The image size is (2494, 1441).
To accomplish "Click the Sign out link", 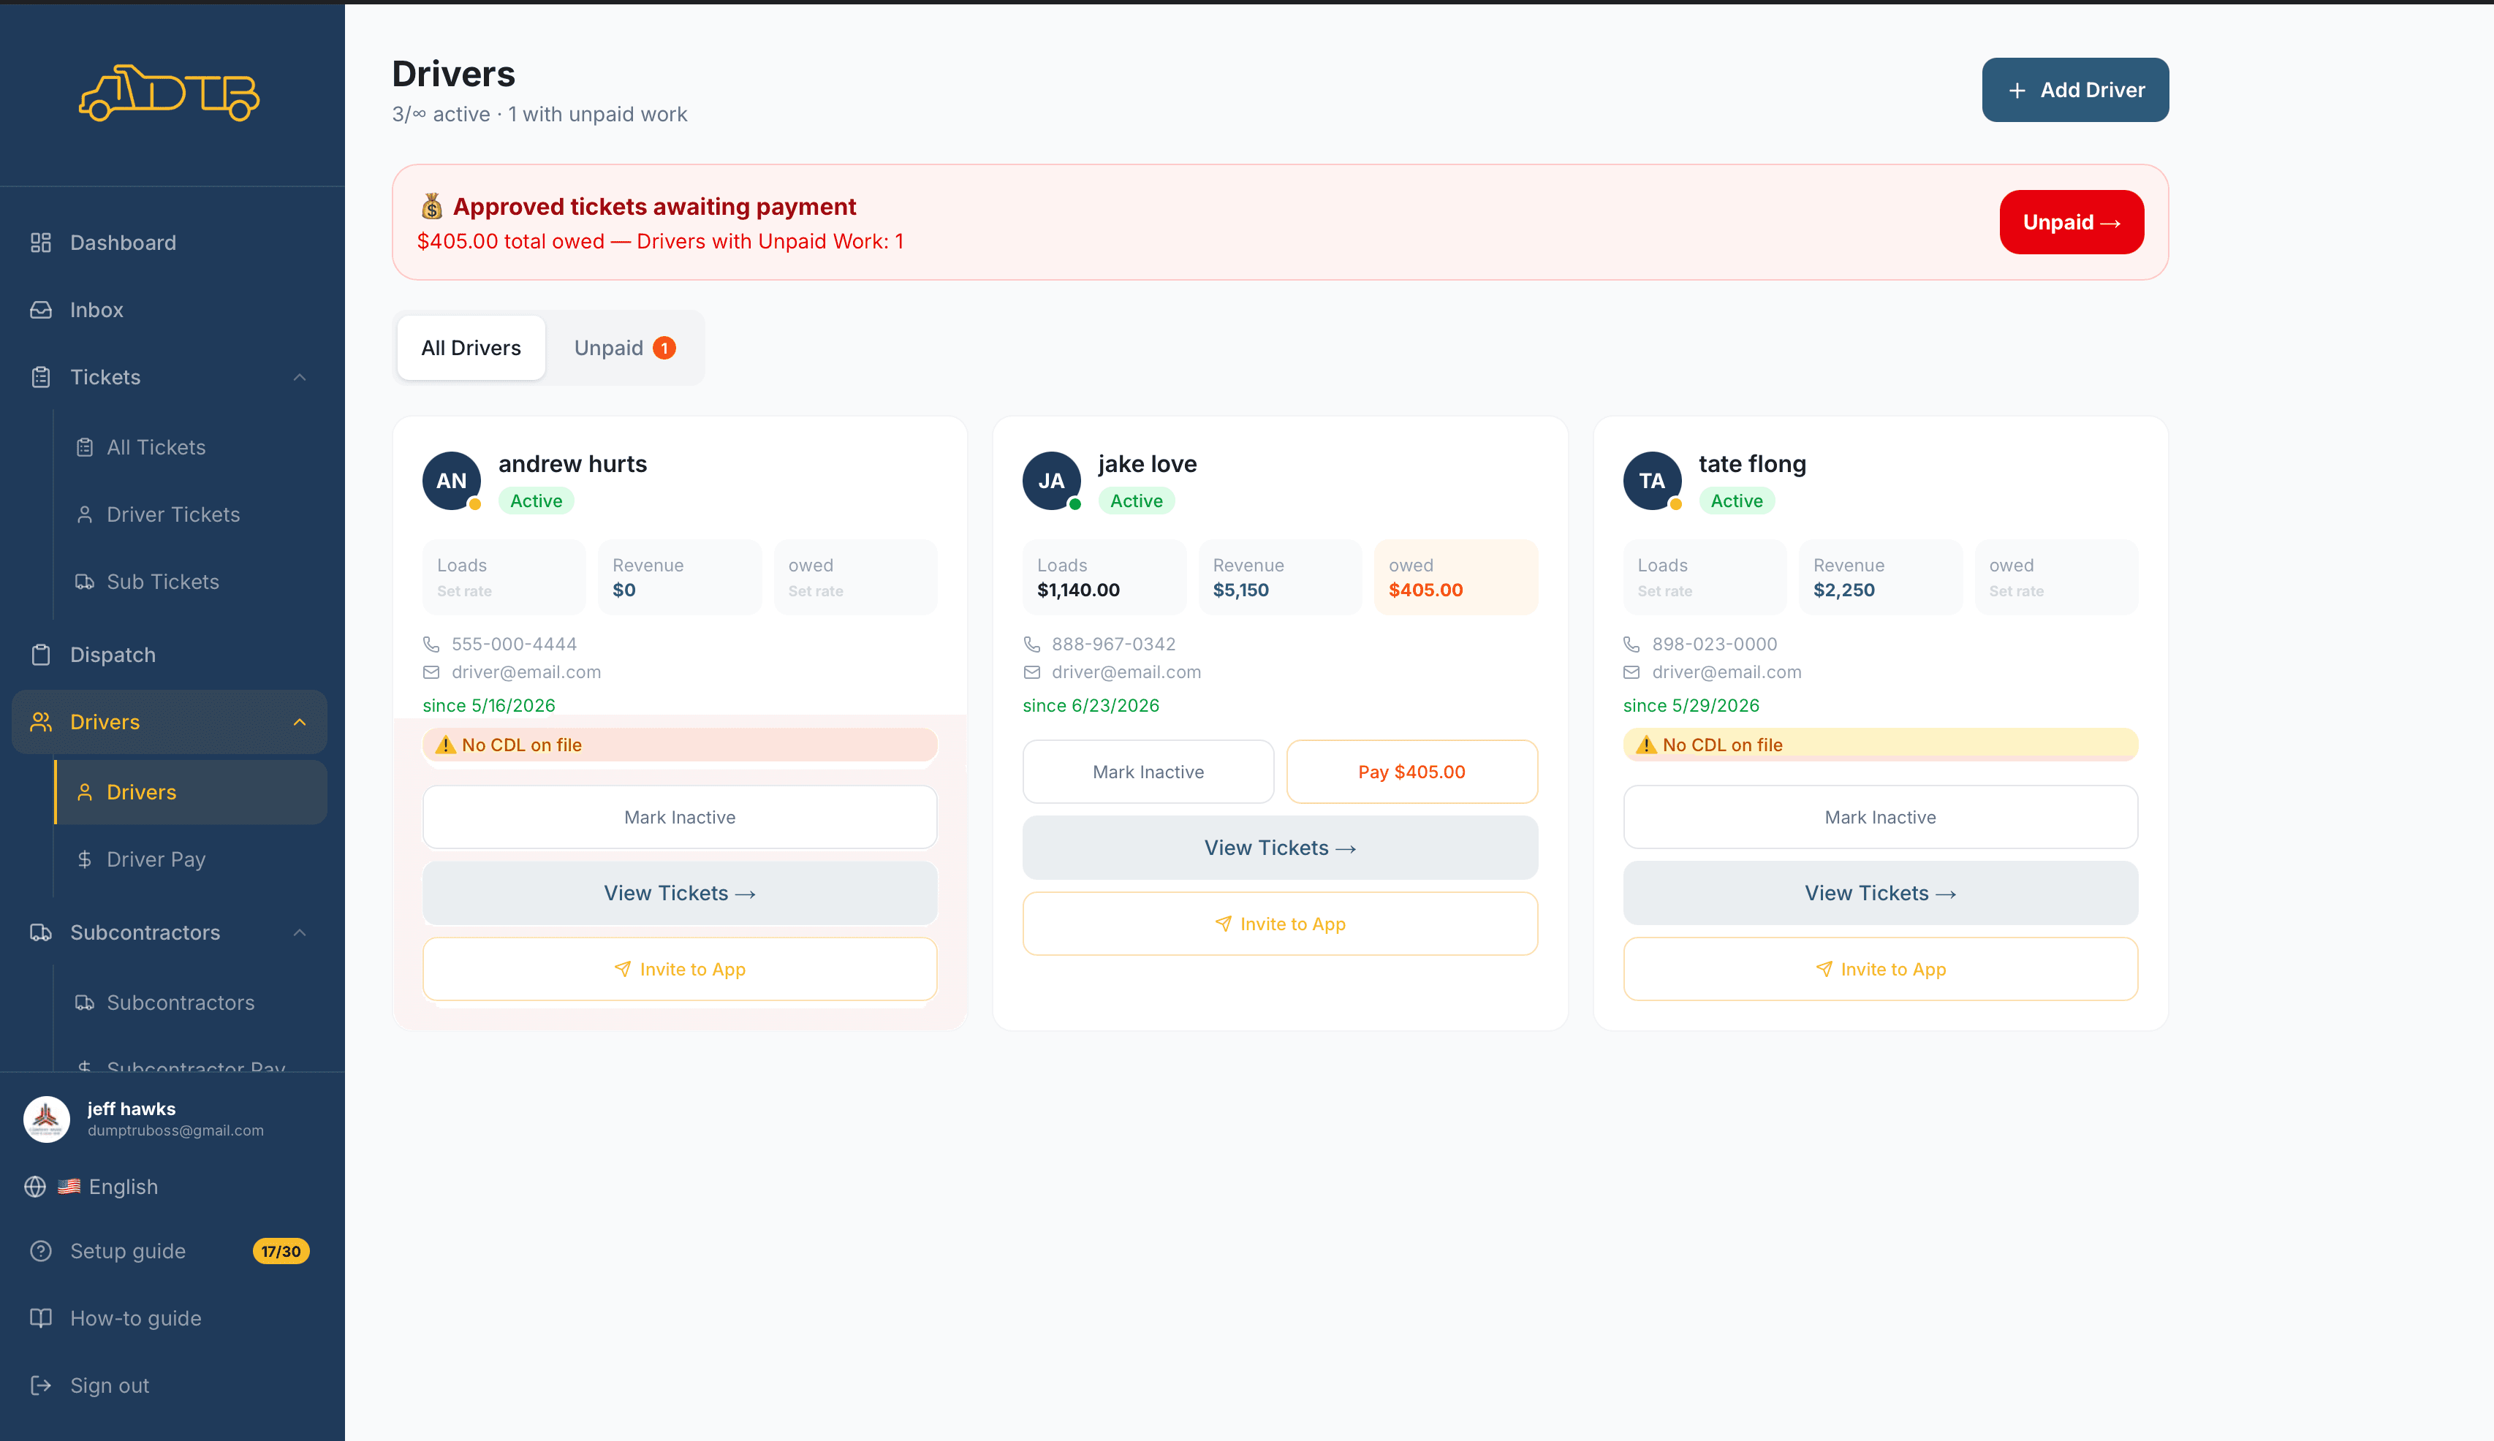I will pyautogui.click(x=170, y=1385).
